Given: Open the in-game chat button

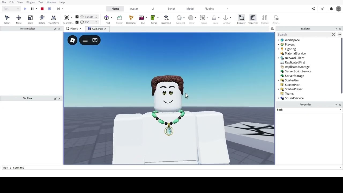Looking at the screenshot, I should 95,40.
